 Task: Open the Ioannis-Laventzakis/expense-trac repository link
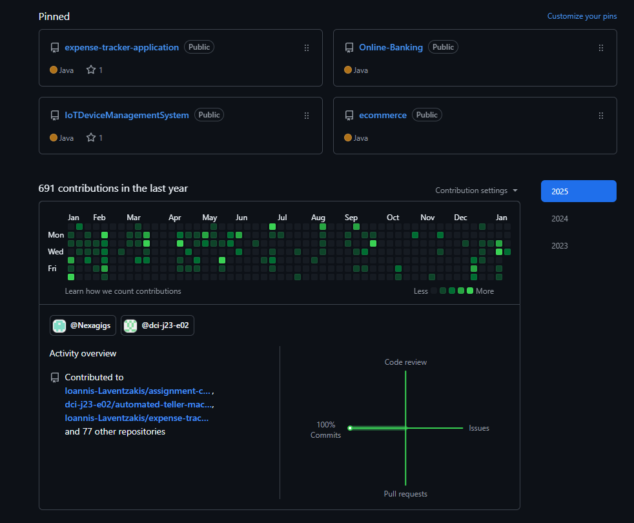(136, 418)
